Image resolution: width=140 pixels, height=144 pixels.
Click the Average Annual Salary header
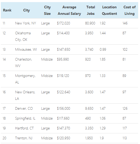click(69, 10)
